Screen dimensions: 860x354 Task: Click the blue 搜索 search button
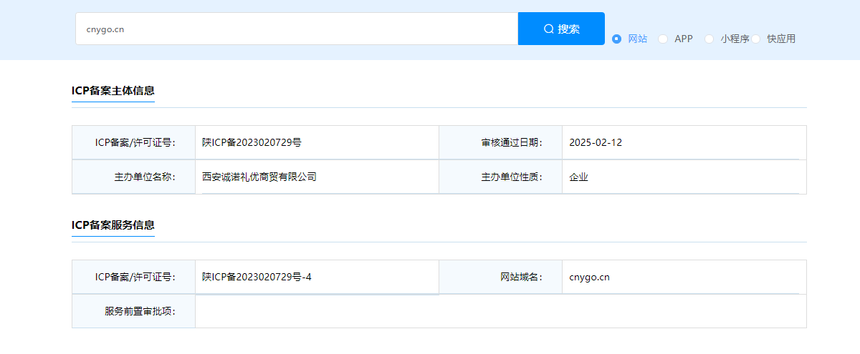pyautogui.click(x=561, y=29)
